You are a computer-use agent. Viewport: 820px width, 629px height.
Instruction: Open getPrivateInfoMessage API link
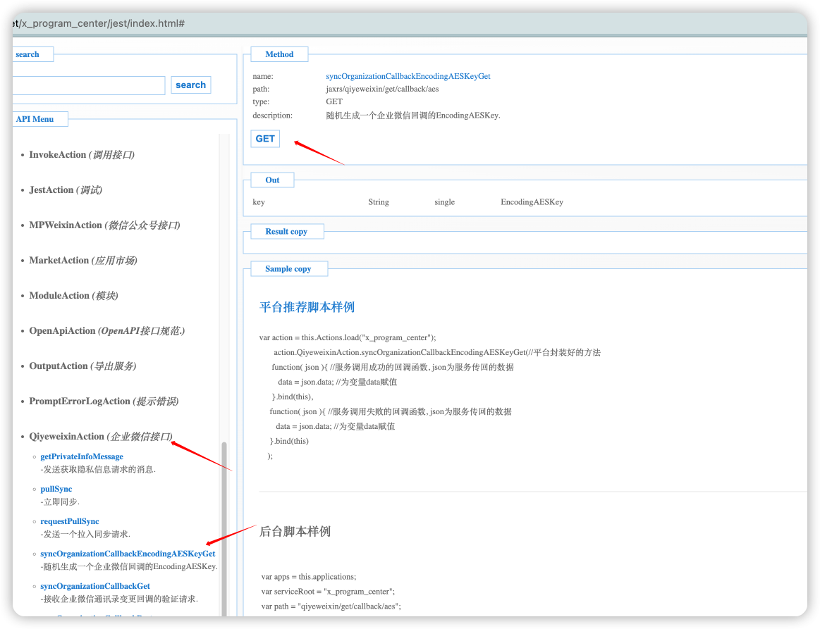[82, 456]
